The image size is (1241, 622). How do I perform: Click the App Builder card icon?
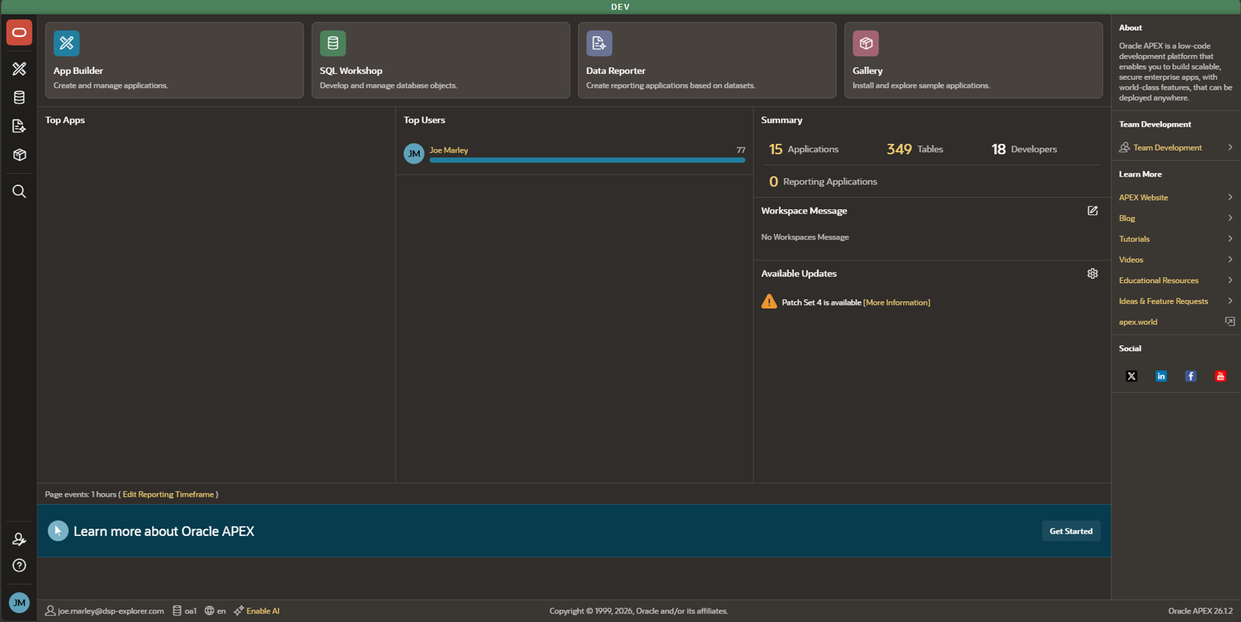coord(67,43)
